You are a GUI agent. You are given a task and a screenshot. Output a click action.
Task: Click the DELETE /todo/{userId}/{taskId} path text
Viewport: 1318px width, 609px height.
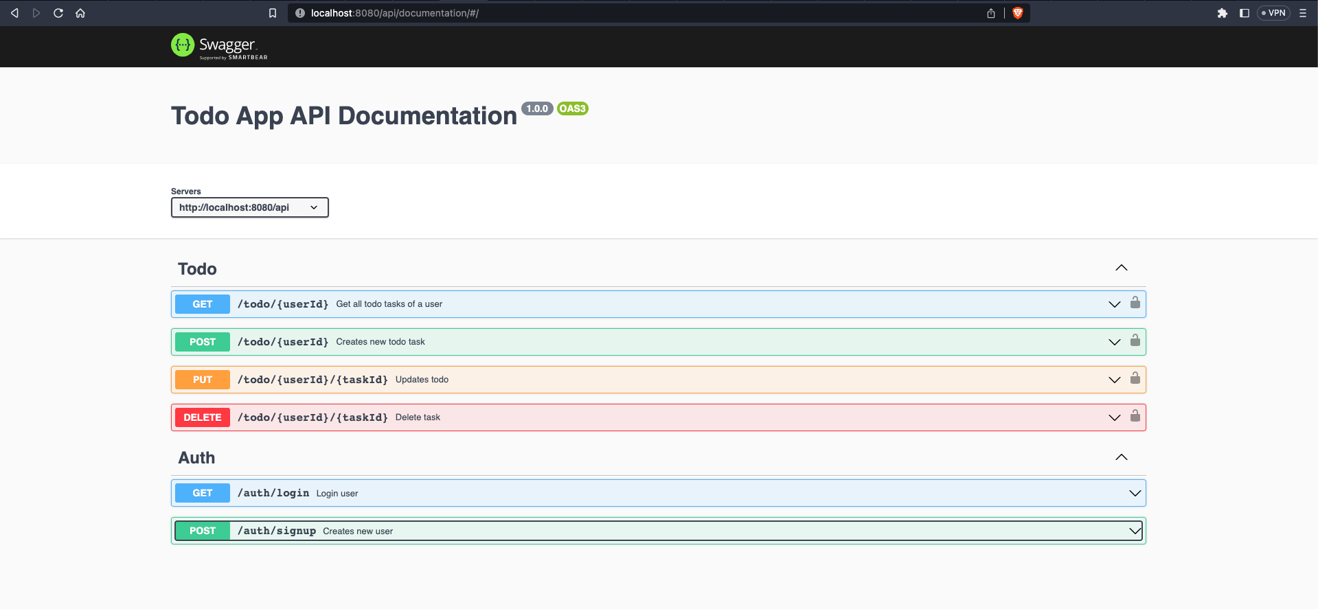coord(313,417)
